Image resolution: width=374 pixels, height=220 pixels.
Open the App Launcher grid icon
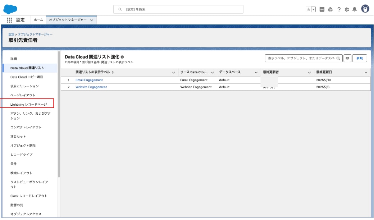[10, 20]
